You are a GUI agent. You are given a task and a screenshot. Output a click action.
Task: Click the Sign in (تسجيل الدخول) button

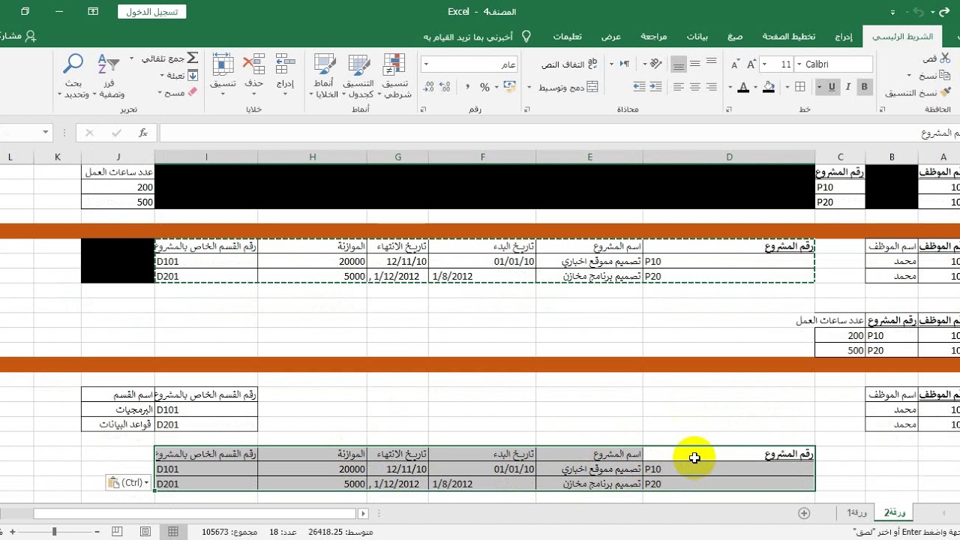point(152,11)
